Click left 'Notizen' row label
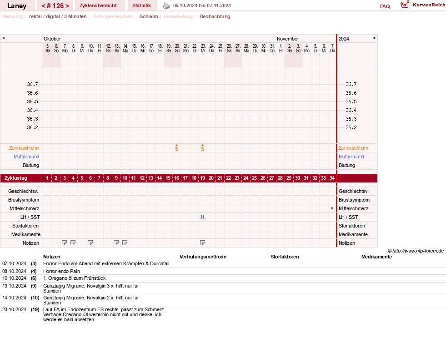The height and width of the screenshot is (364, 446). (31, 243)
